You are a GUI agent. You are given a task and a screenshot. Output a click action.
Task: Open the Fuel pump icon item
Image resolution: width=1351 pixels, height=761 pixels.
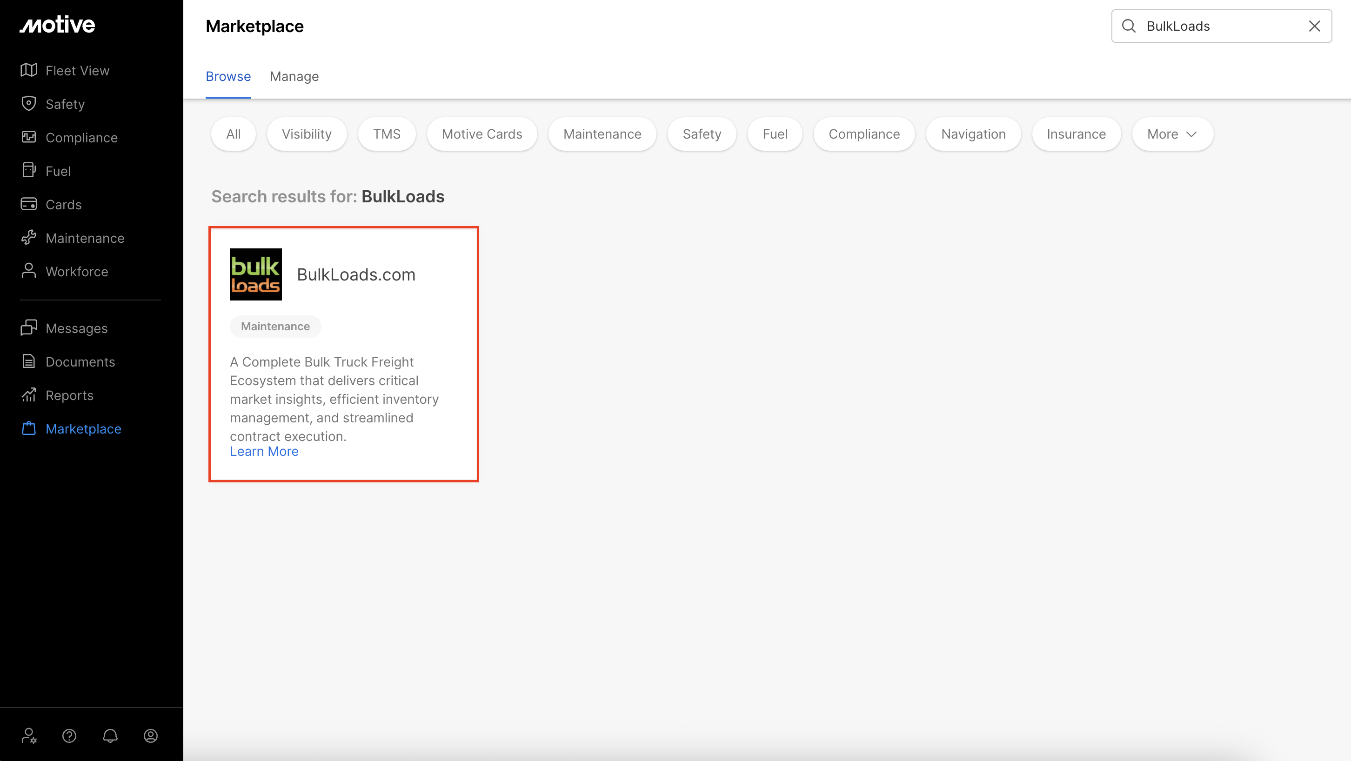click(28, 170)
